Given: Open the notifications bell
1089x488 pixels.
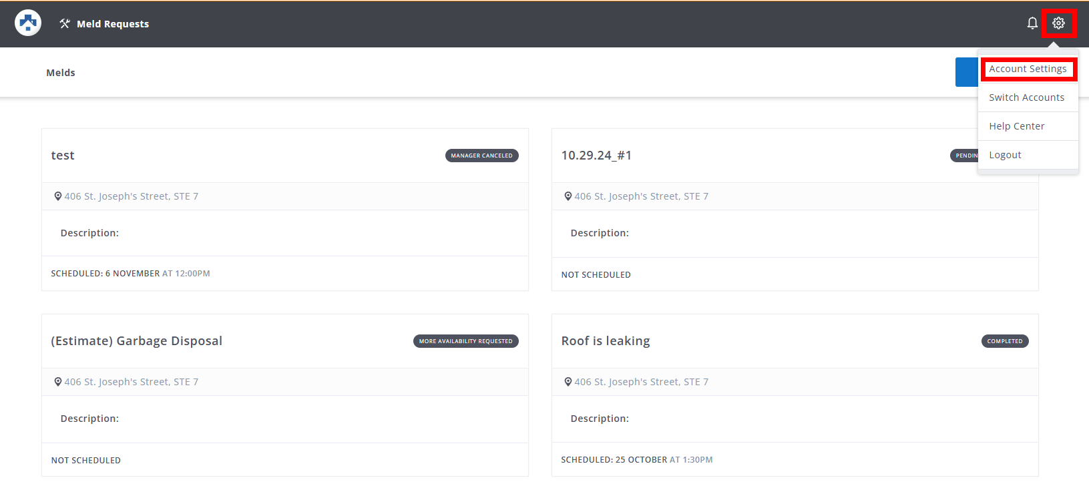Looking at the screenshot, I should click(1032, 23).
